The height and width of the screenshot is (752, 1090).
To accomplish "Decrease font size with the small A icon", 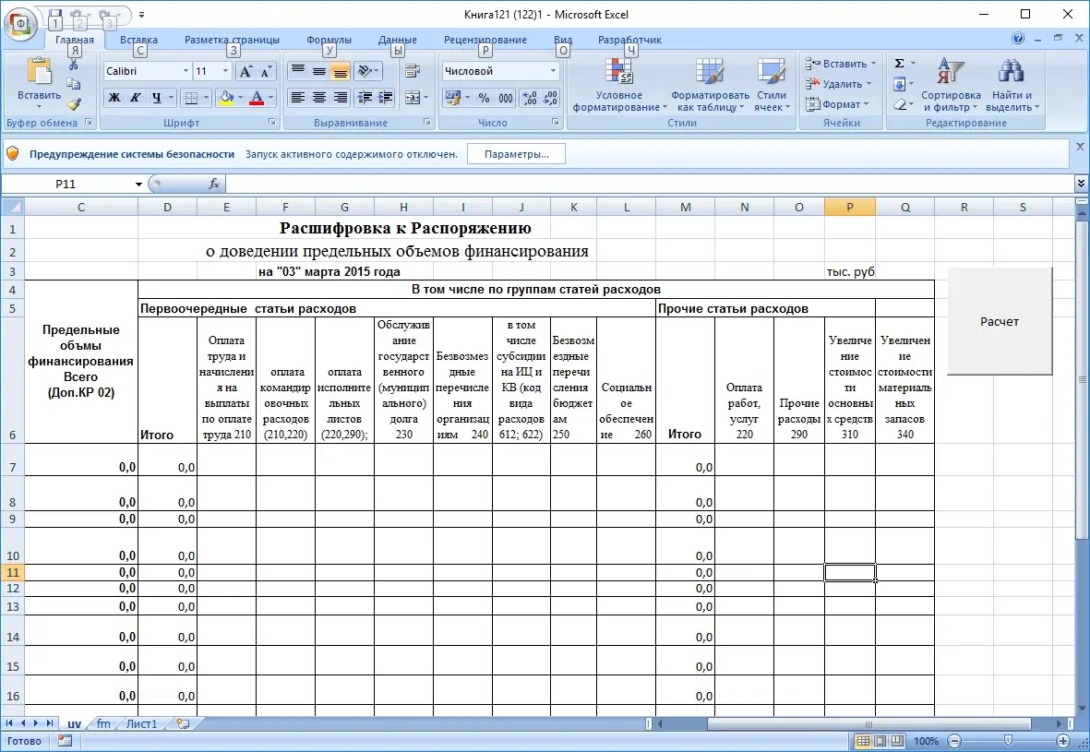I will pos(266,71).
